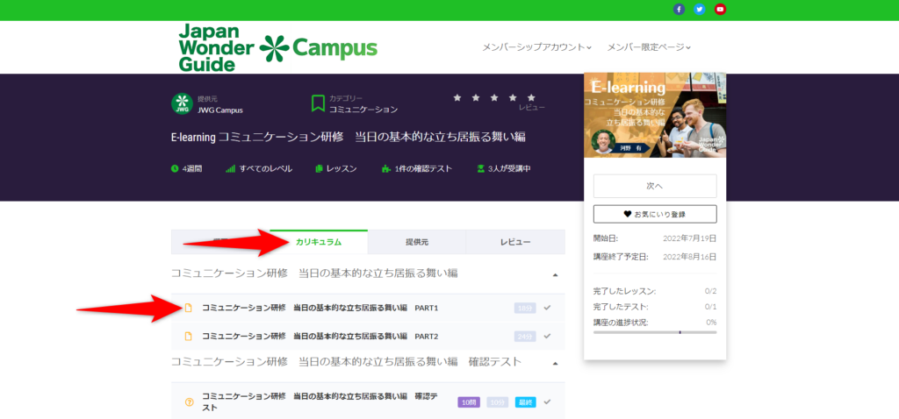
Task: Open the YouTube social icon
Action: click(x=720, y=10)
